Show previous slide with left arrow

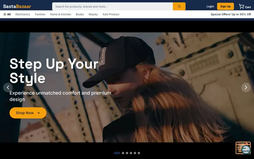(x=8, y=87)
